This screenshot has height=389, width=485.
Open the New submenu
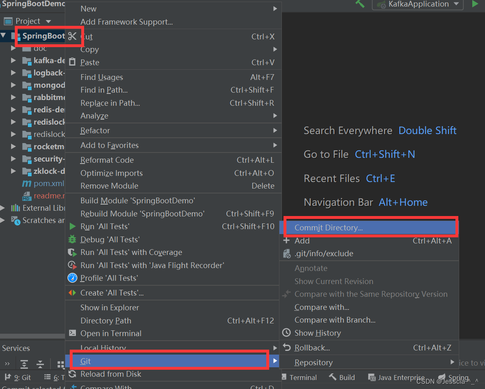coord(173,9)
